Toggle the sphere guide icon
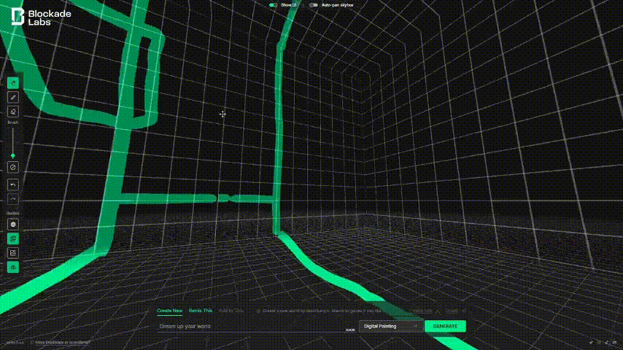Screen dimensions: 623x350 pyautogui.click(x=13, y=225)
